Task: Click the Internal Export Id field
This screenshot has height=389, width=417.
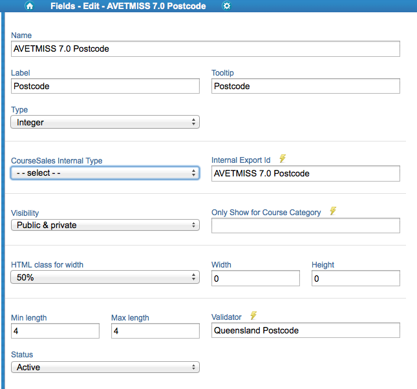Action: [x=305, y=173]
